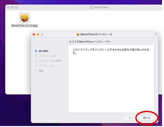The image size is (164, 127).
Task: Minimize the ManicTime installer window
Action: click(38, 34)
